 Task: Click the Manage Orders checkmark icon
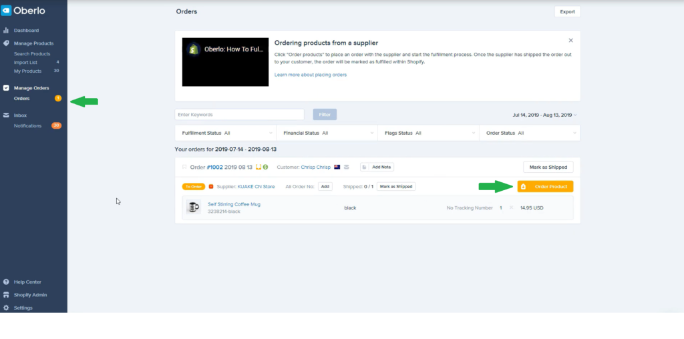tap(6, 88)
